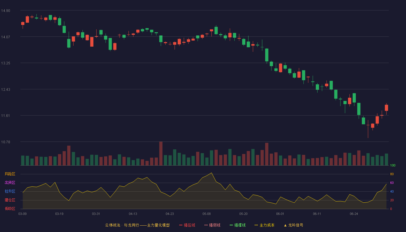Toggle the 主力成本 legend series
The width and height of the screenshot is (406, 232).
coord(264,225)
